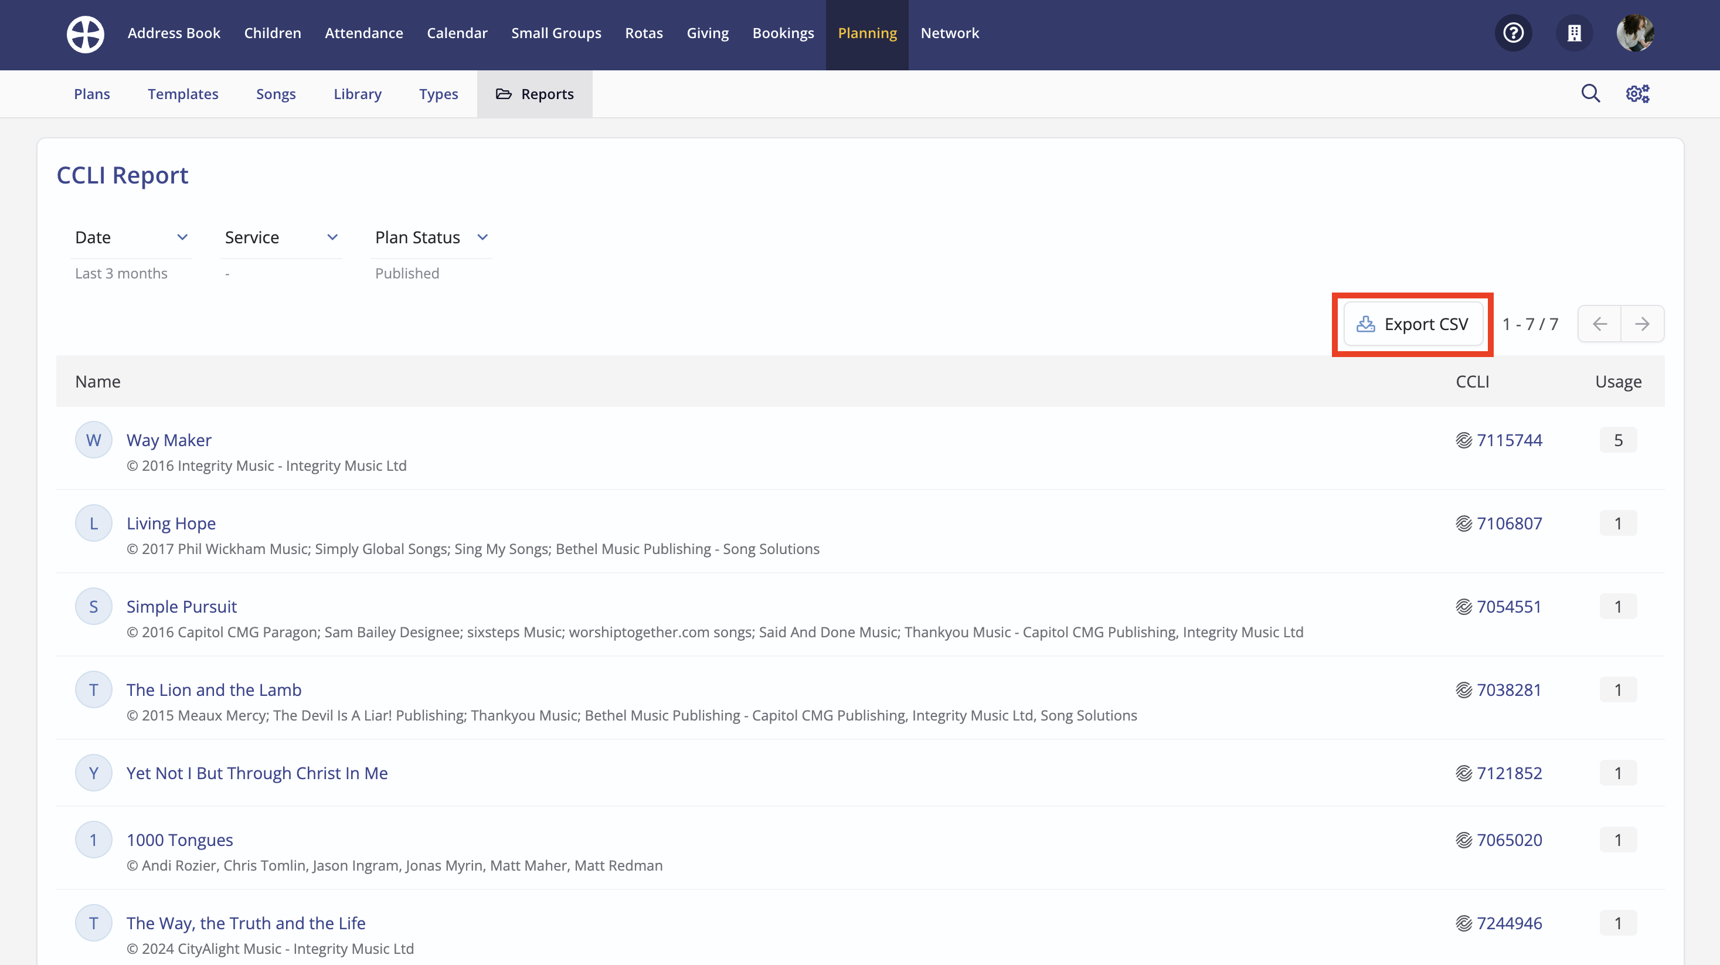Click CCLI icon beside 7121852
This screenshot has height=965, width=1720.
tap(1464, 773)
